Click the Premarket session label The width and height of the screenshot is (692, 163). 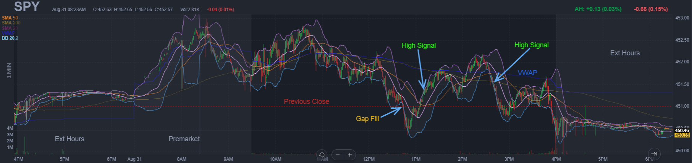(x=184, y=139)
